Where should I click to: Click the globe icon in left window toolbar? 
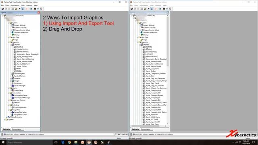point(31,9)
